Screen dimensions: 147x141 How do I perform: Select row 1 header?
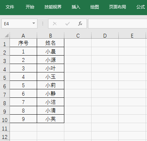pos(5,43)
